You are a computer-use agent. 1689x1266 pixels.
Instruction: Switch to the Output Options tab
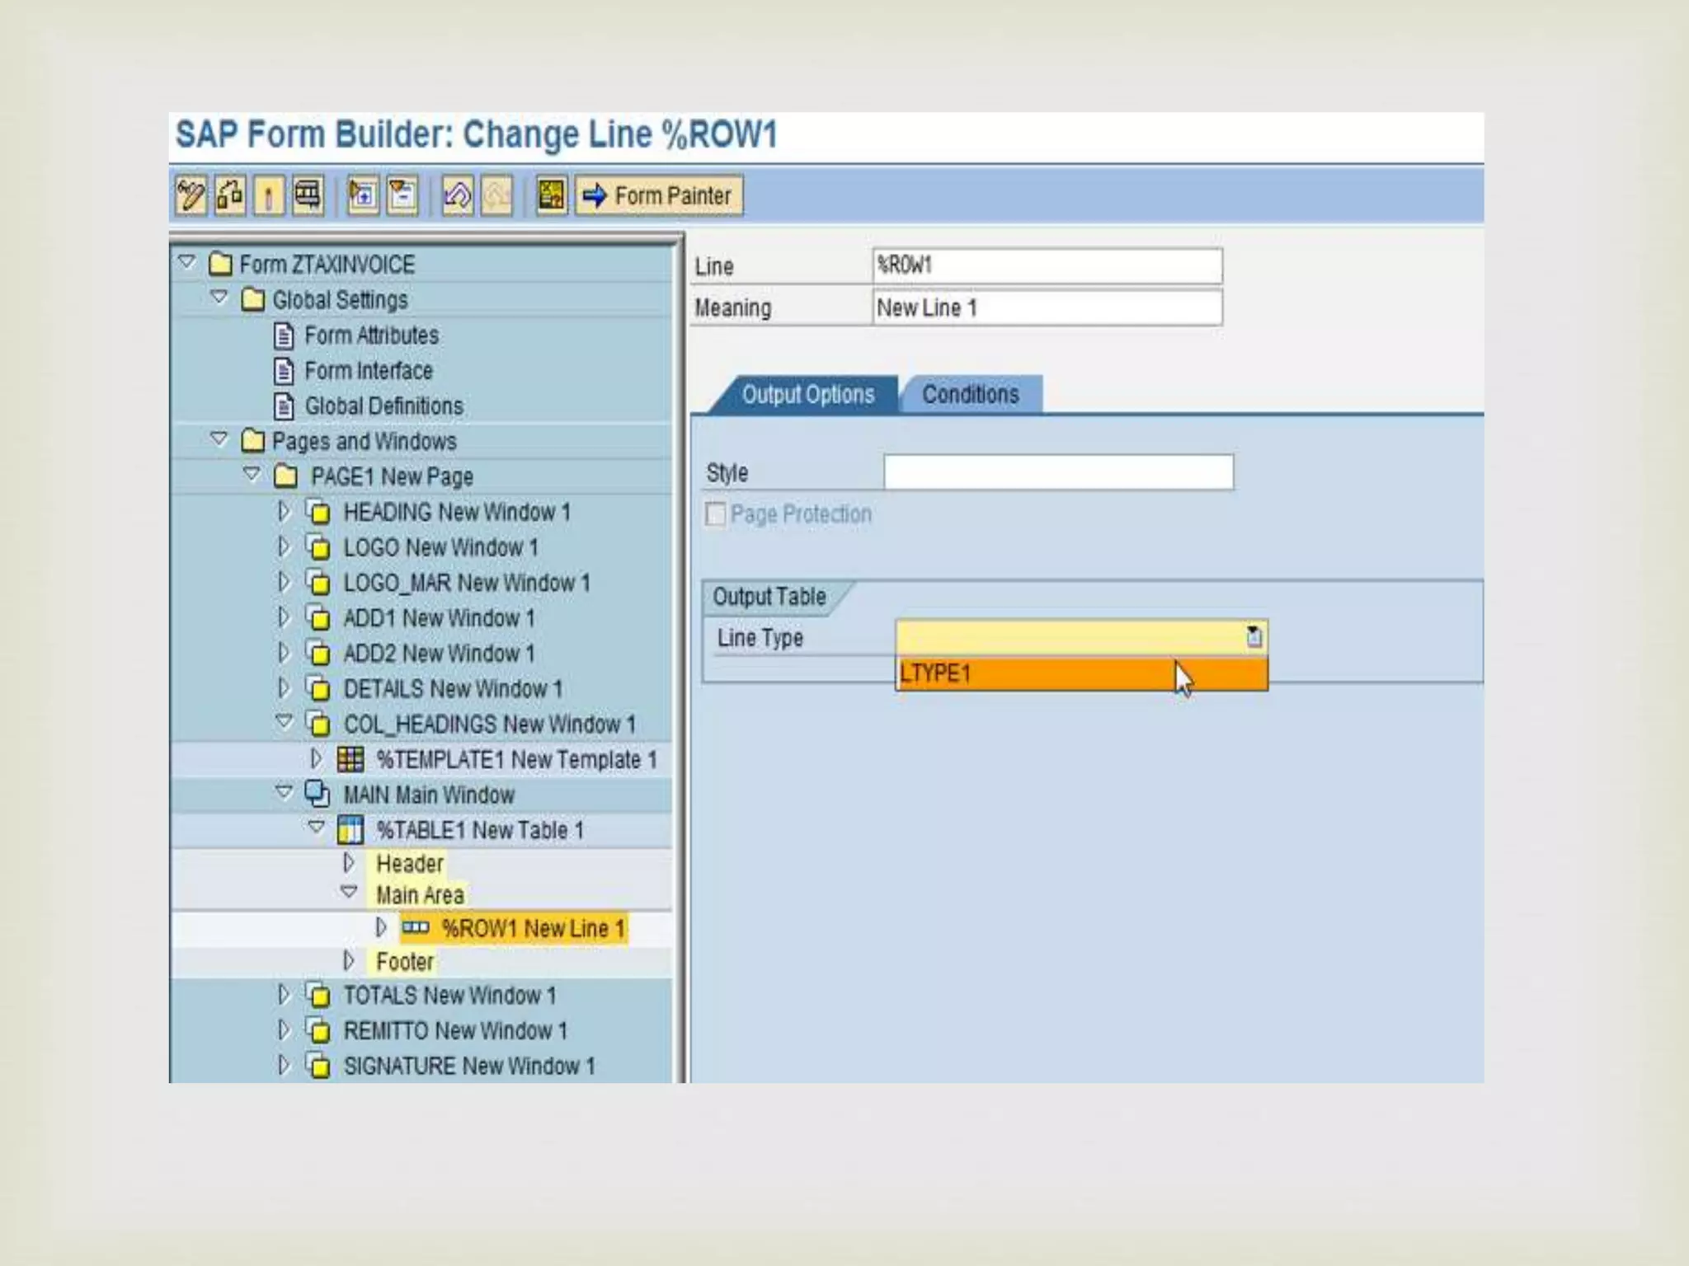(807, 395)
